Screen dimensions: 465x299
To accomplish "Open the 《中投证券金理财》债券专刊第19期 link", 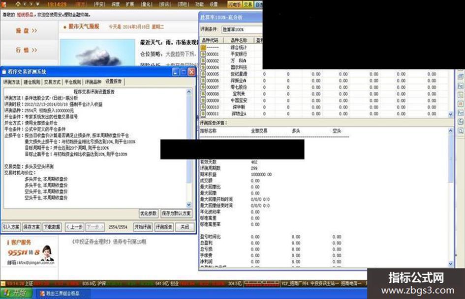I will pyautogui.click(x=109, y=242).
